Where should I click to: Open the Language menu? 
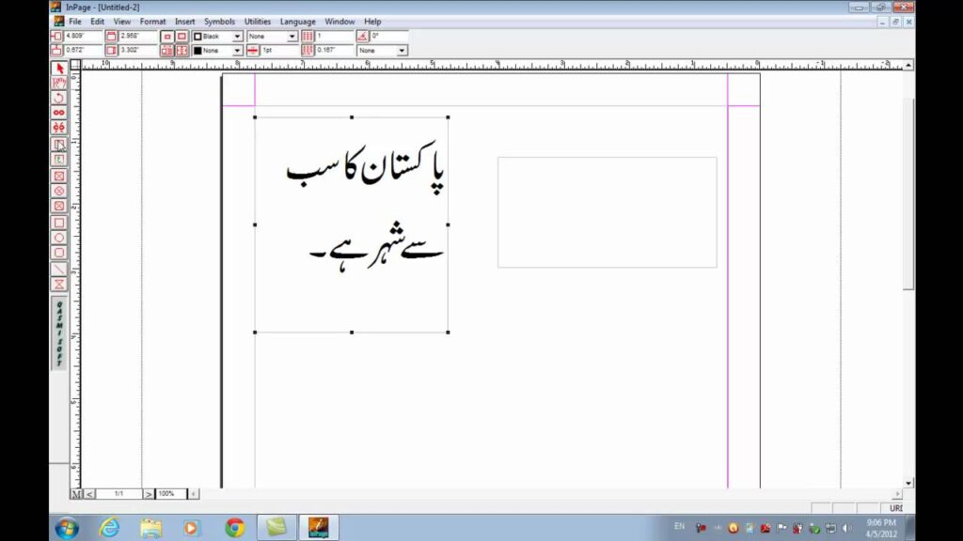click(297, 21)
